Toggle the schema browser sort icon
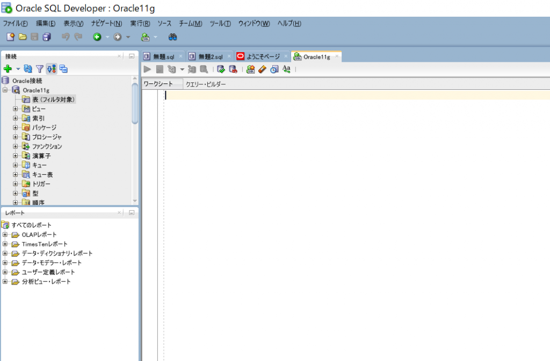Viewport: 550px width, 361px height. (52, 69)
